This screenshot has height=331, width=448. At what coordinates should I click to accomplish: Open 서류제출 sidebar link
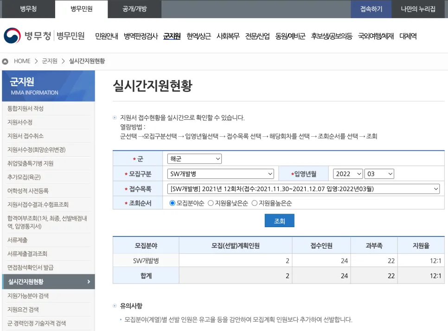click(17, 240)
